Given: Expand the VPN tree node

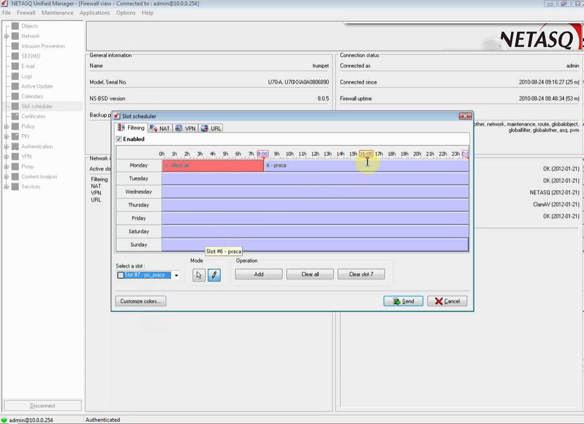Looking at the screenshot, I should [x=6, y=157].
